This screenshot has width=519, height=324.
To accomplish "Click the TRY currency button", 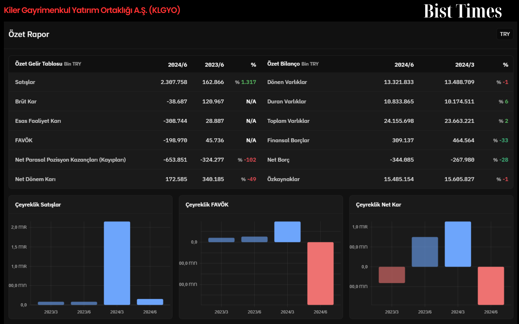I will pos(505,34).
